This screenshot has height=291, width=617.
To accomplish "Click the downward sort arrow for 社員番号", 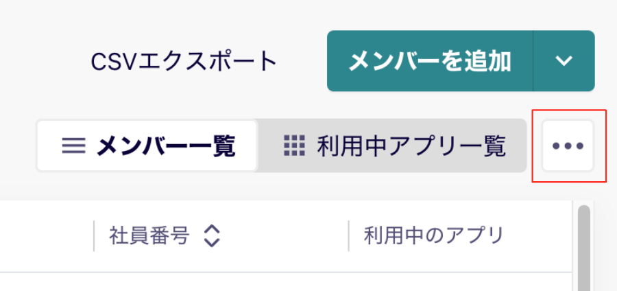I will click(212, 242).
